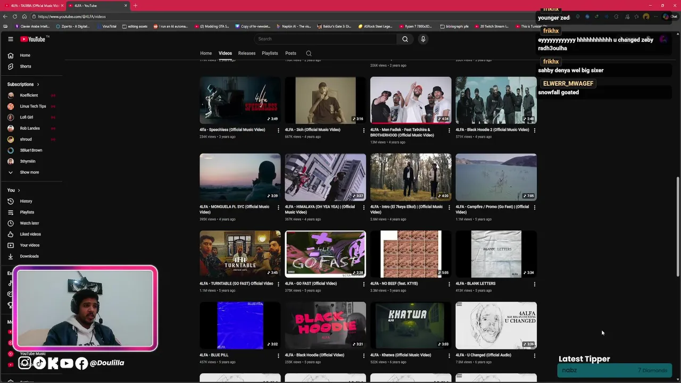
Task: Click the search magnifier button
Action: pyautogui.click(x=405, y=39)
